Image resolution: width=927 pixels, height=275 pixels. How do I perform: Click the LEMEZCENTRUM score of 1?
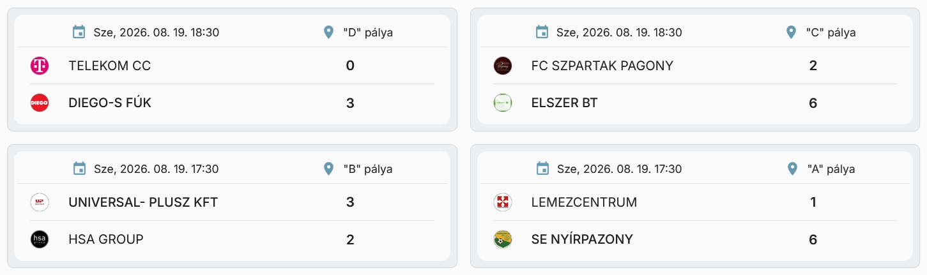pos(813,202)
